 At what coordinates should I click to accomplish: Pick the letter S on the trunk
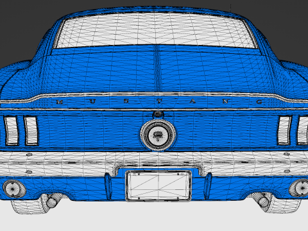tap(126, 101)
